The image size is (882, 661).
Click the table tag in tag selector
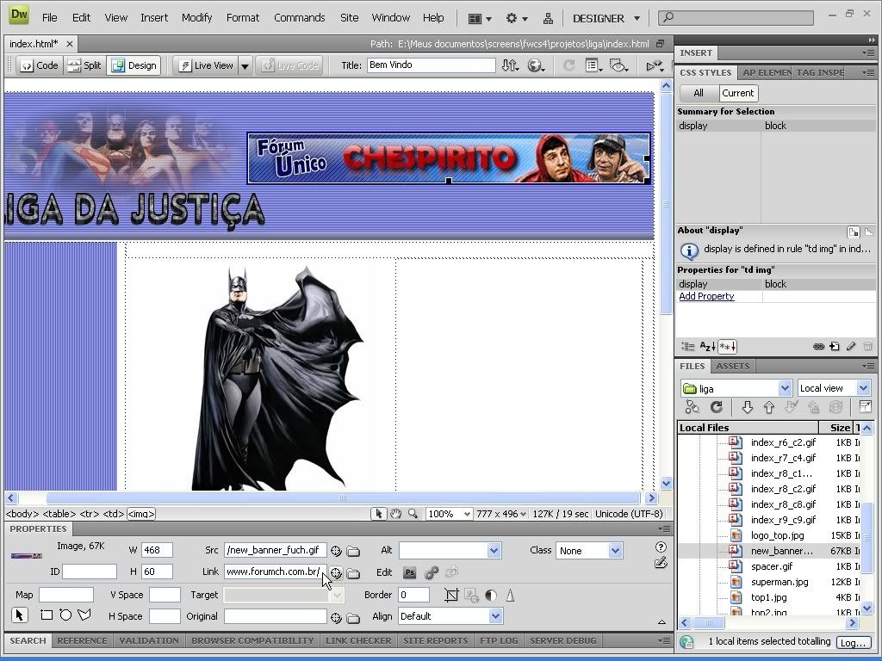coord(59,514)
